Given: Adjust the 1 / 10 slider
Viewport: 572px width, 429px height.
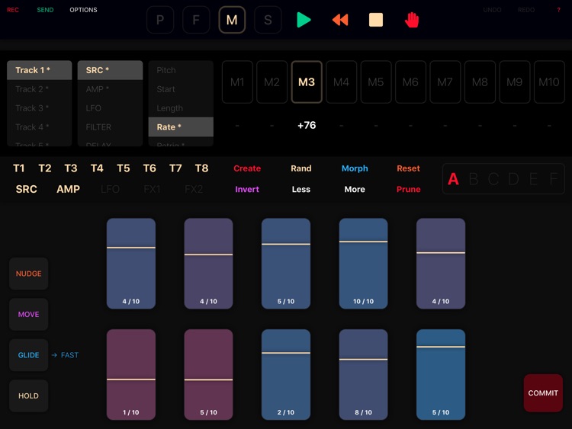Looking at the screenshot, I should (131, 375).
